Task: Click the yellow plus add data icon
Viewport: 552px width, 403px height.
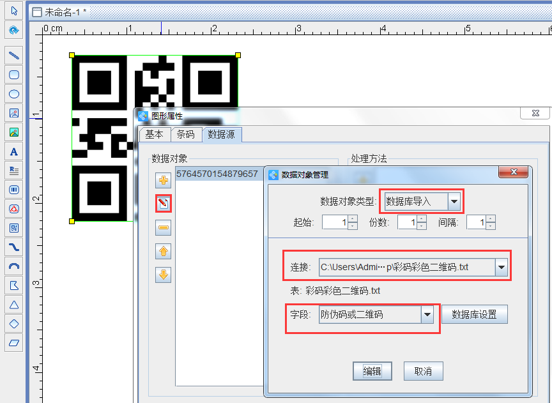Action: [x=164, y=181]
